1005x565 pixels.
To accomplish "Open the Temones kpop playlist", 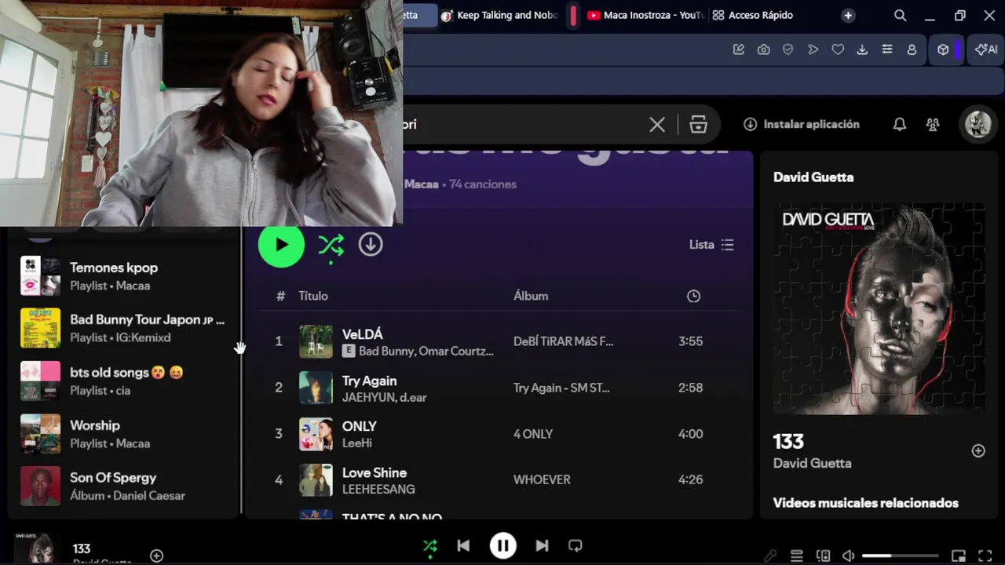I will click(123, 276).
